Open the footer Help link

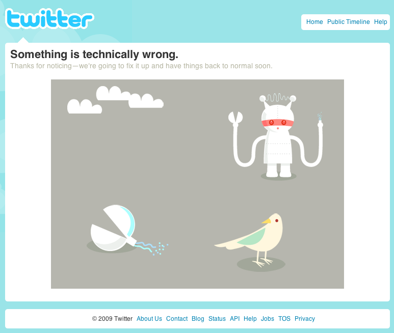[x=250, y=319]
